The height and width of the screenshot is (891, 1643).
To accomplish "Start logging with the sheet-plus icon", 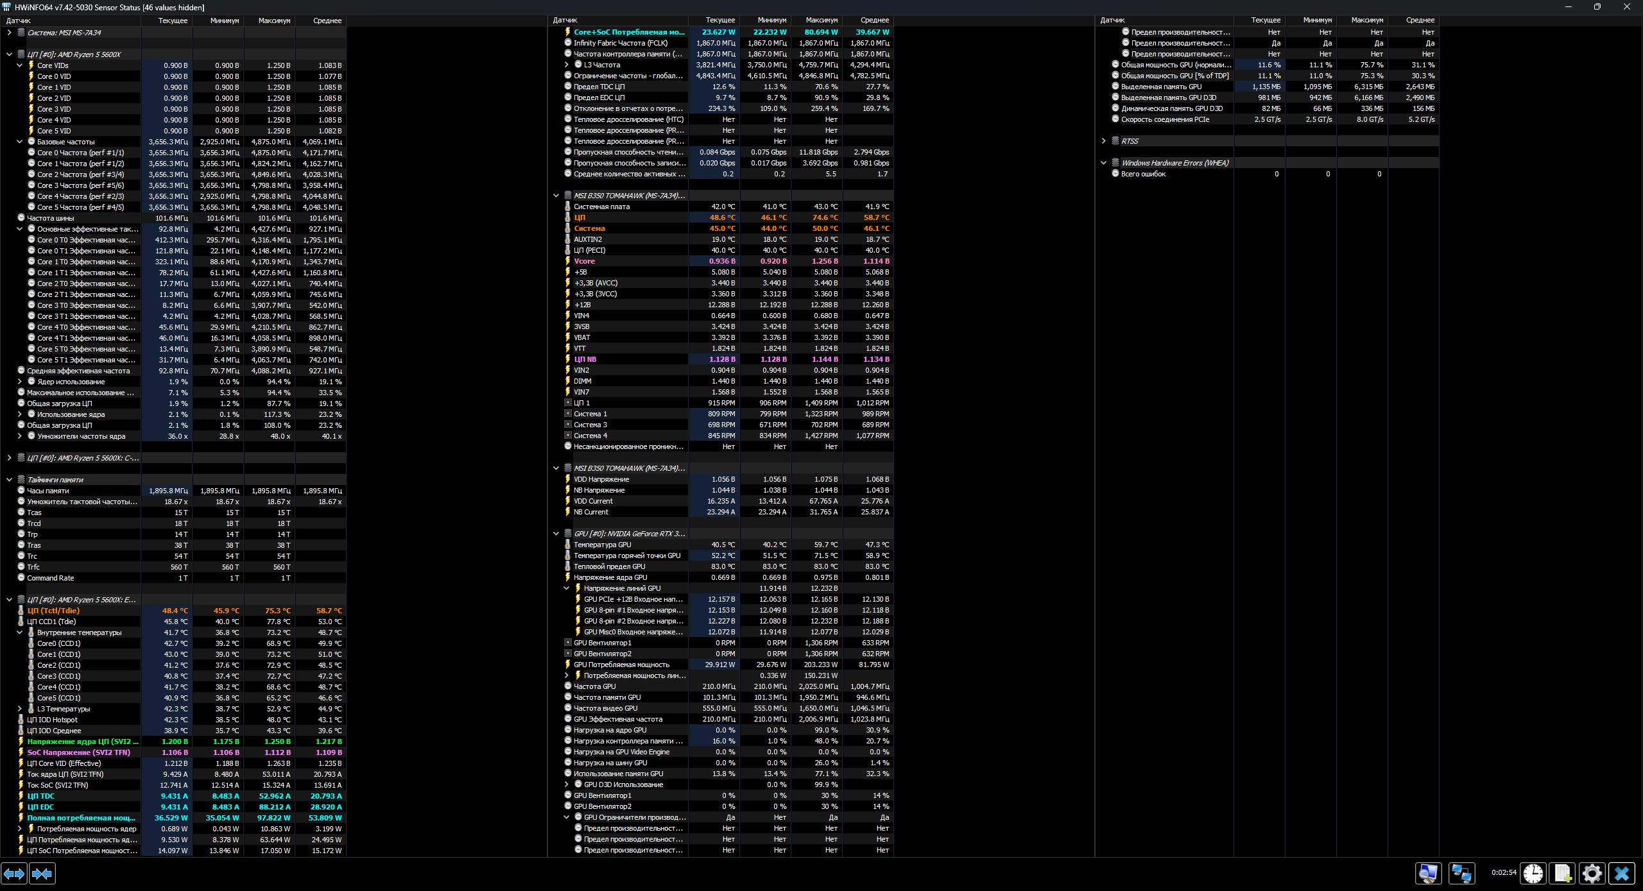I will pyautogui.click(x=1562, y=873).
